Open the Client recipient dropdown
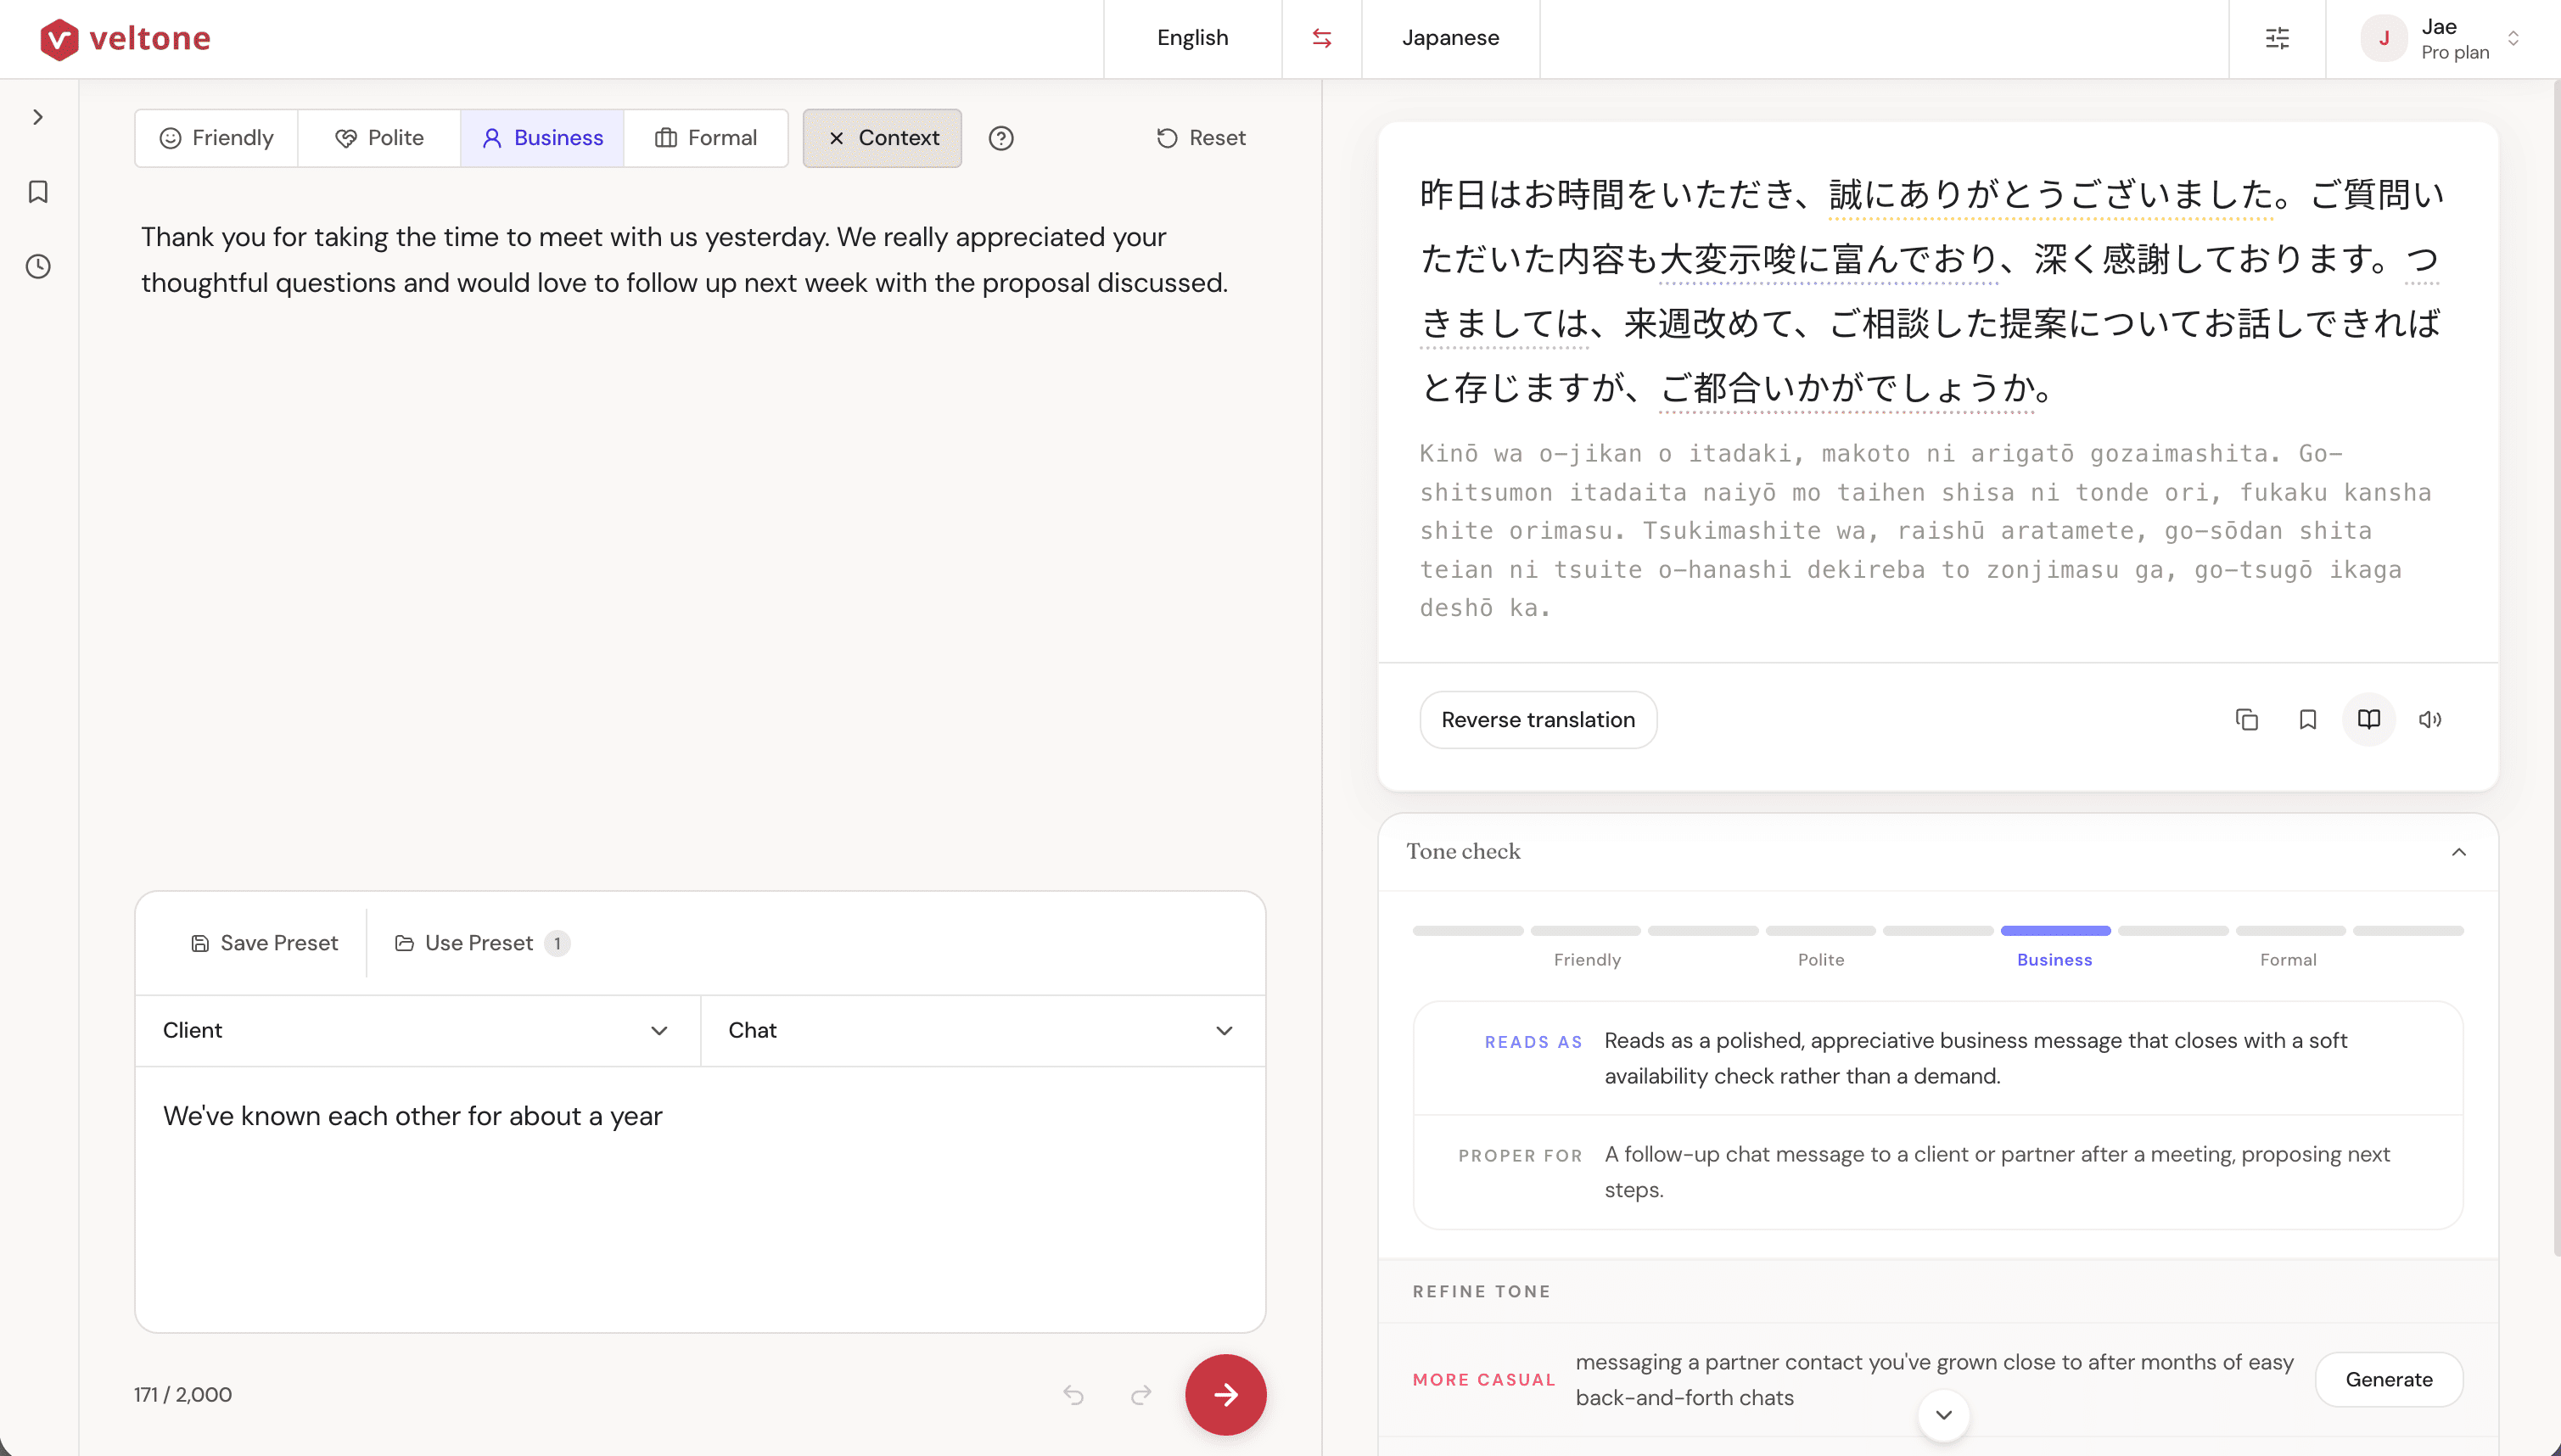Image resolution: width=2561 pixels, height=1456 pixels. (417, 1030)
